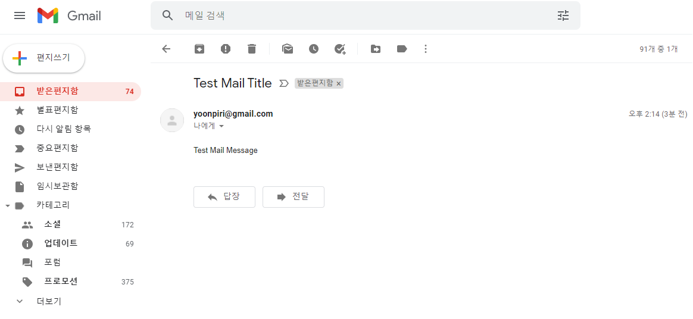This screenshot has width=693, height=319.
Task: Report this email as spam
Action: (226, 49)
